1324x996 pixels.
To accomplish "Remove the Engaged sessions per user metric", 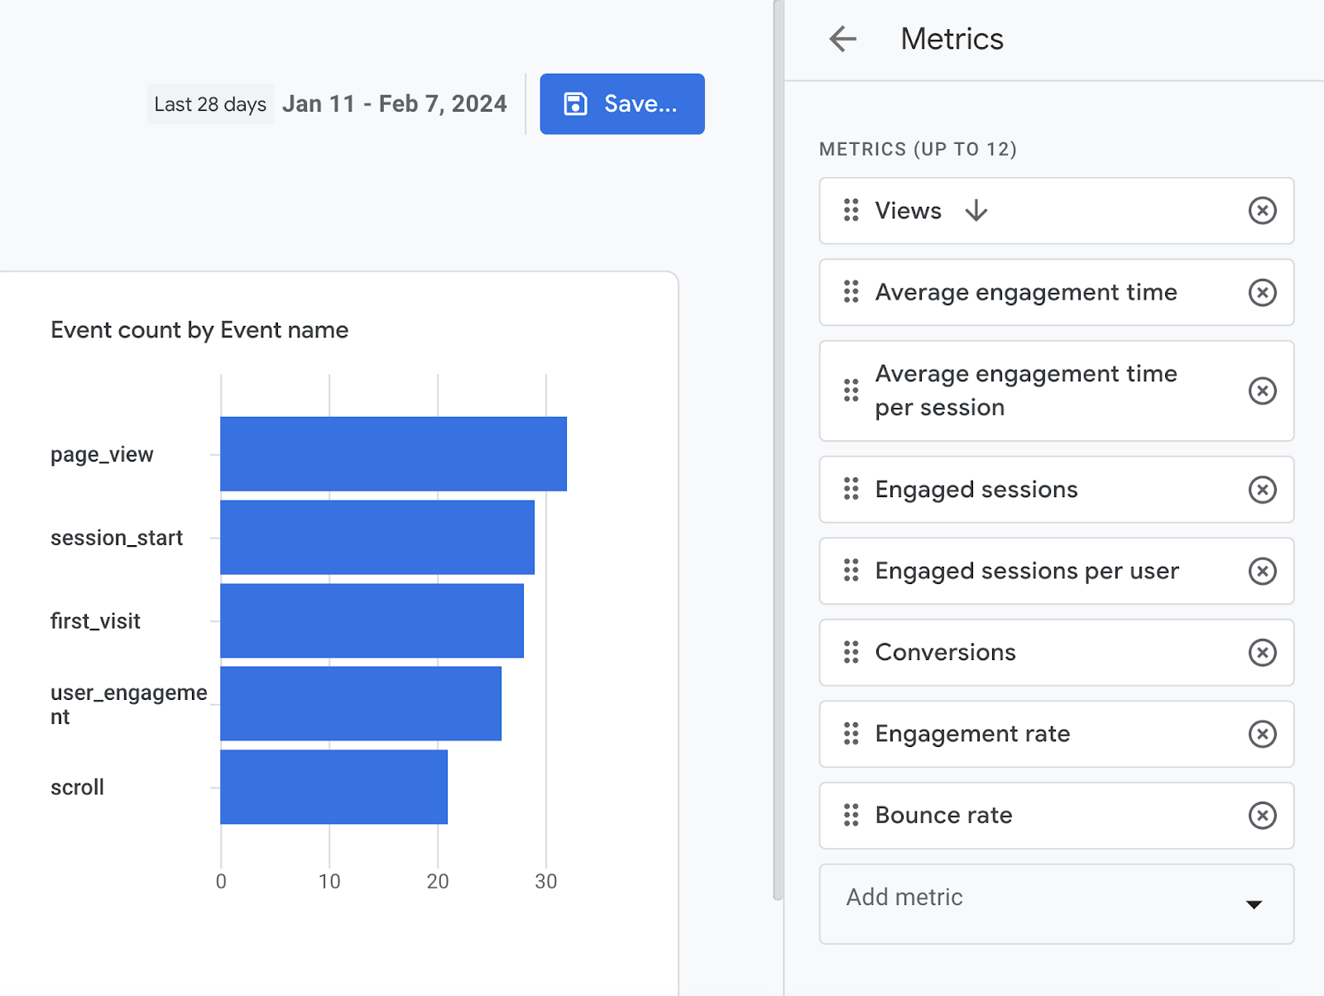I will click(x=1262, y=571).
